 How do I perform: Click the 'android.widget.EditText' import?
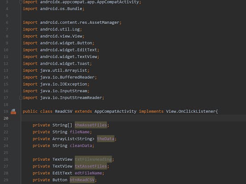(x=69, y=50)
